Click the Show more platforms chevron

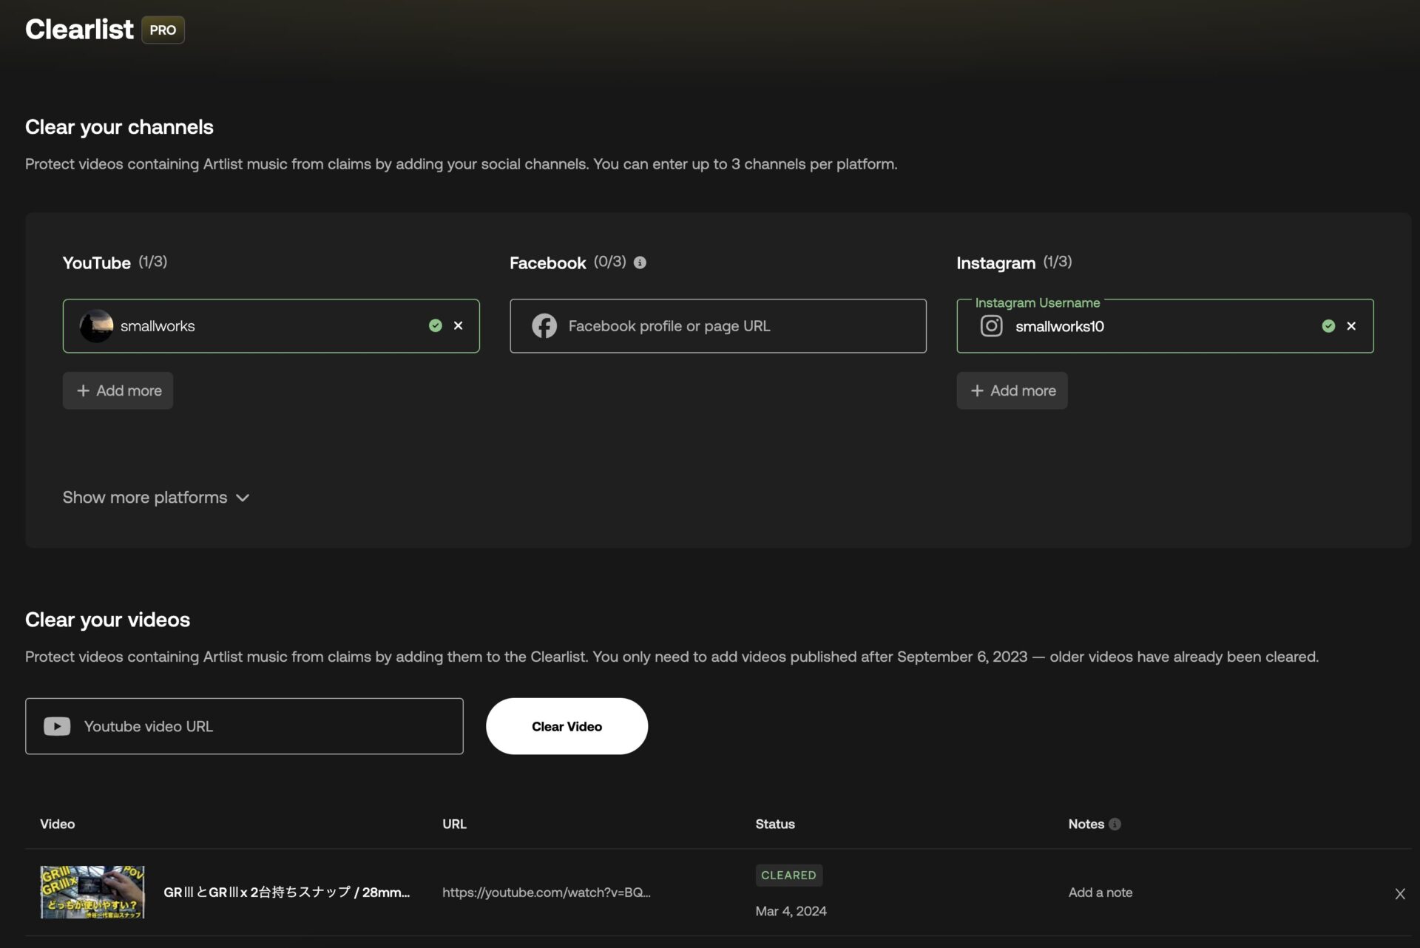click(243, 498)
